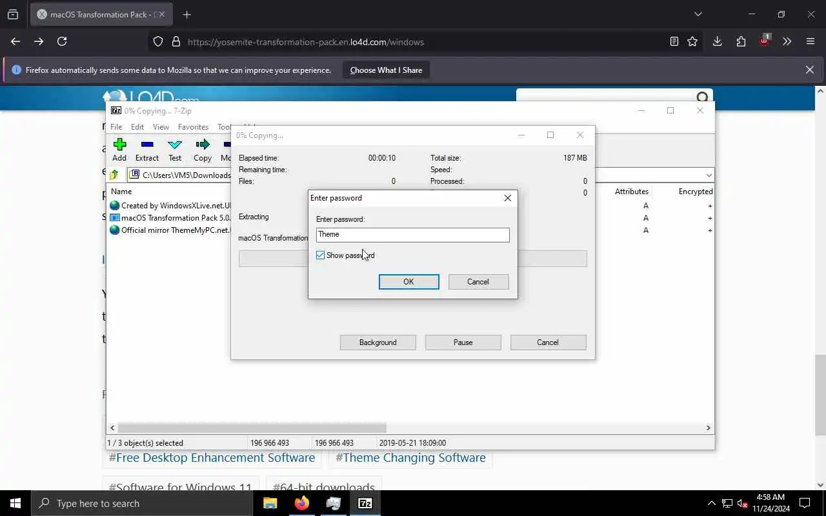This screenshot has width=826, height=516.
Task: Open the notification center
Action: (805, 503)
